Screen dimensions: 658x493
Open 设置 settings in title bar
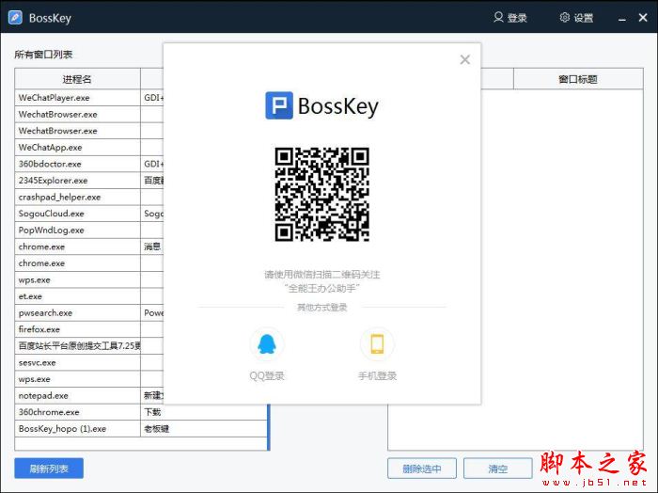576,18
